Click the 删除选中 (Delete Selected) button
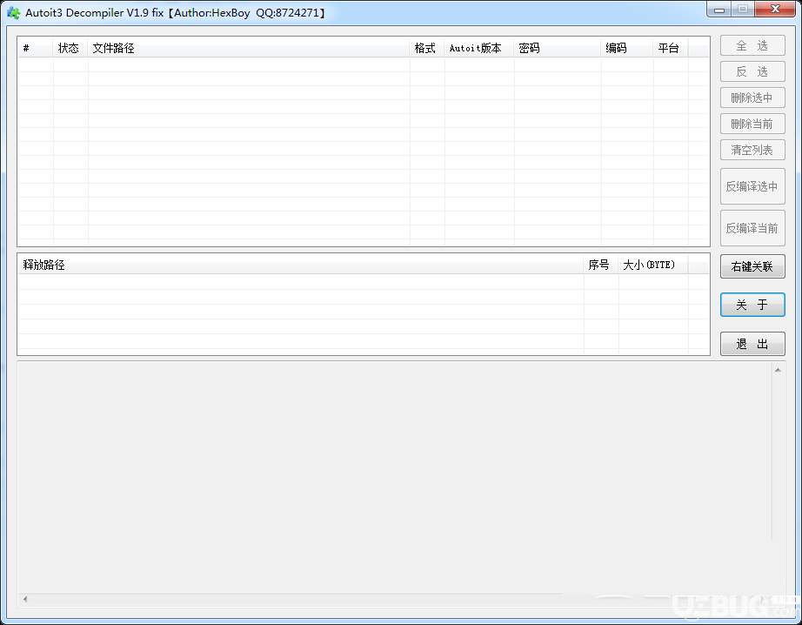This screenshot has height=625, width=802. [x=752, y=97]
